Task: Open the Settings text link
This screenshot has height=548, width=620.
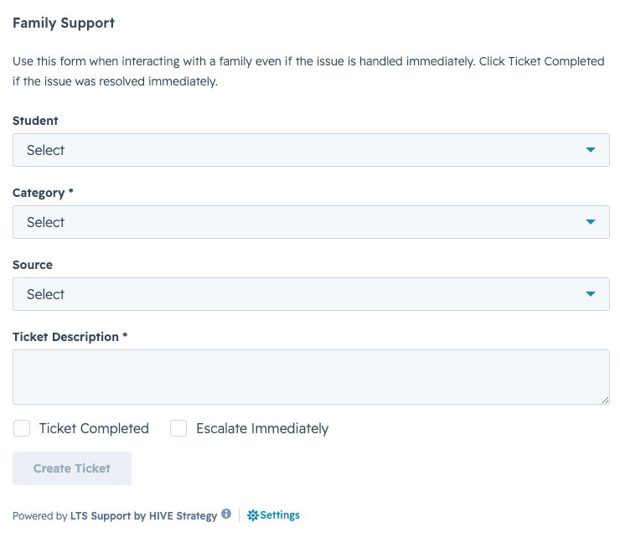Action: tap(280, 515)
